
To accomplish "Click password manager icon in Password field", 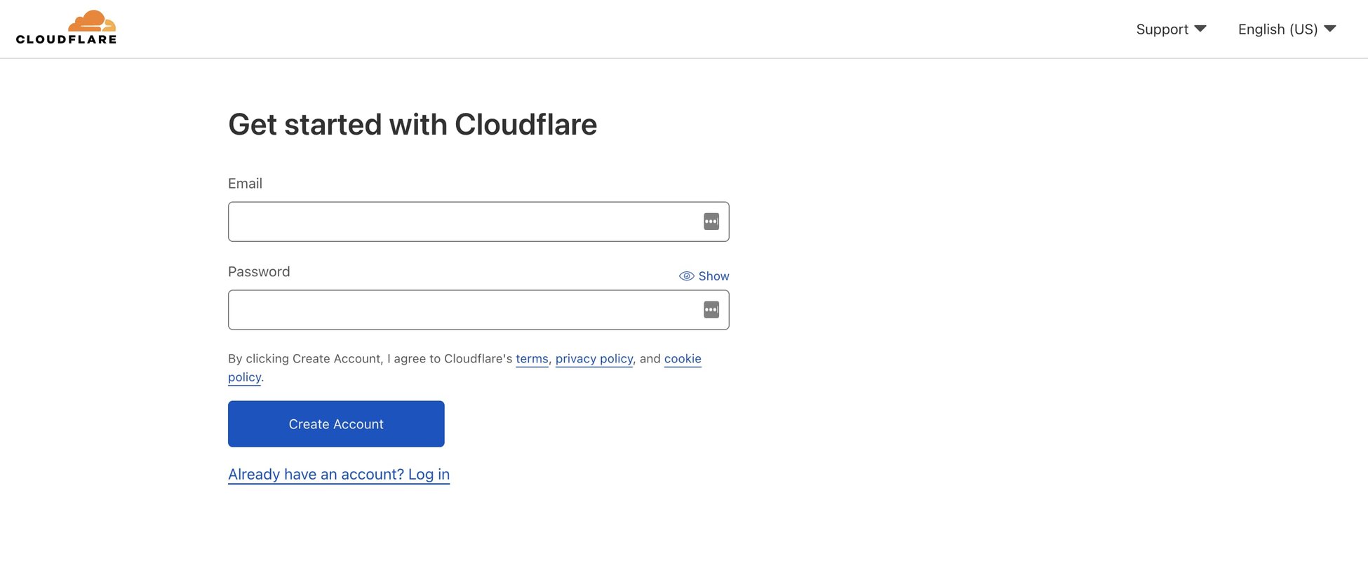I will point(711,310).
